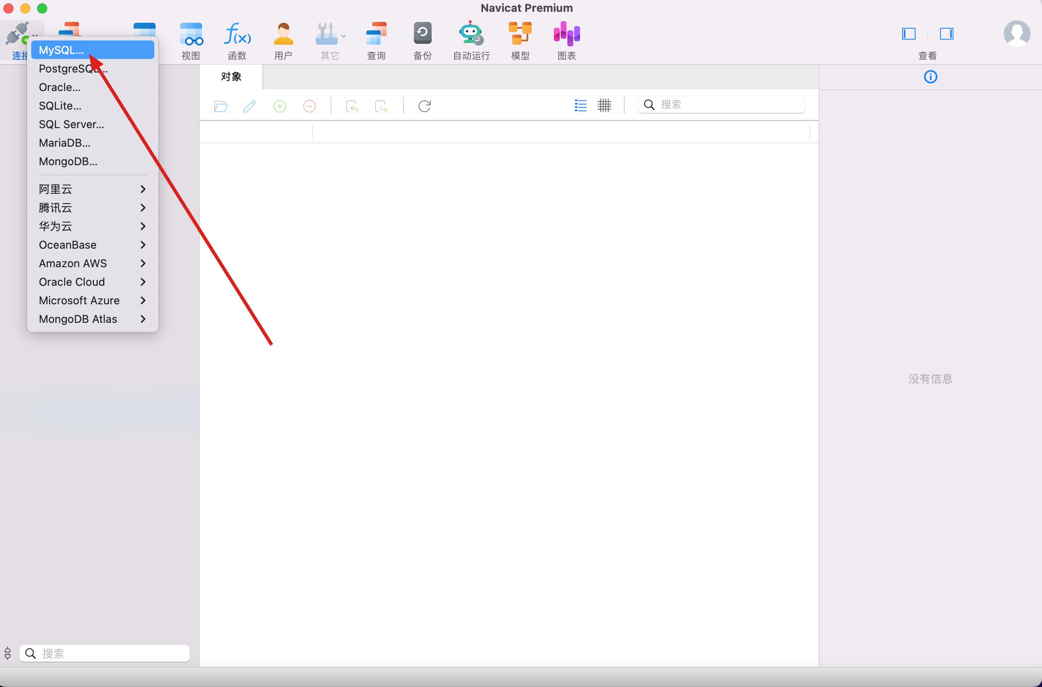
Task: Focus the sidebar bottom search field
Action: pos(105,653)
